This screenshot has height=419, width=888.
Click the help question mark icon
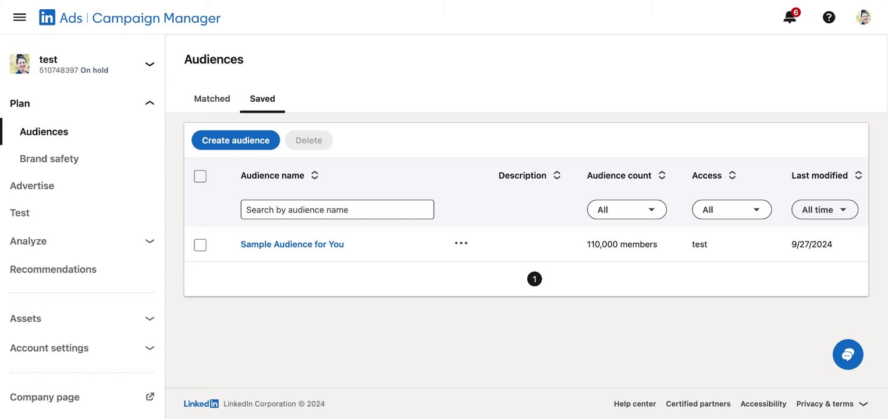pyautogui.click(x=829, y=17)
